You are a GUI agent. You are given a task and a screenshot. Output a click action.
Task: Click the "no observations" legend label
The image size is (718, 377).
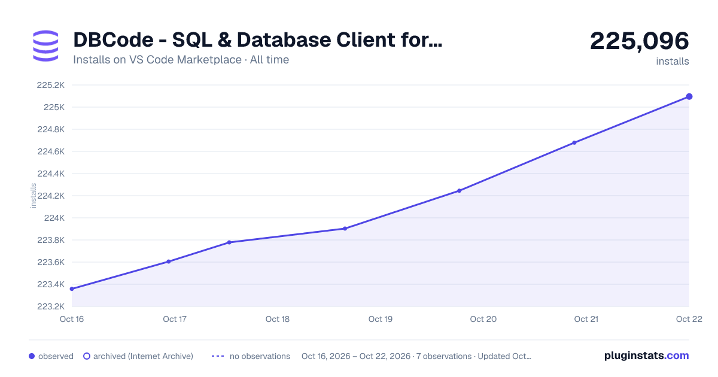click(x=260, y=356)
